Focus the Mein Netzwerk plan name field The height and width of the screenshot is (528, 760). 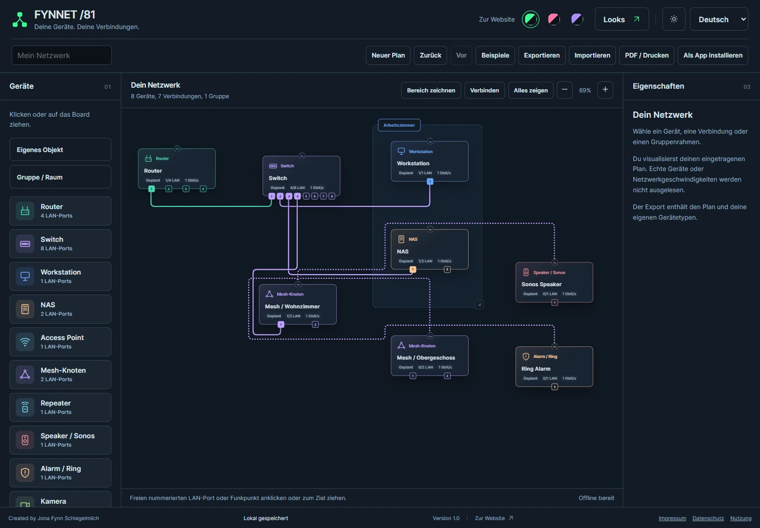[x=62, y=55]
